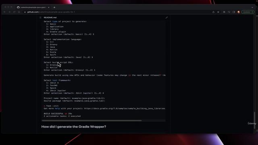Click the 'Project name (default...' line
Screen dimensions: 258x145
click(x=74, y=98)
